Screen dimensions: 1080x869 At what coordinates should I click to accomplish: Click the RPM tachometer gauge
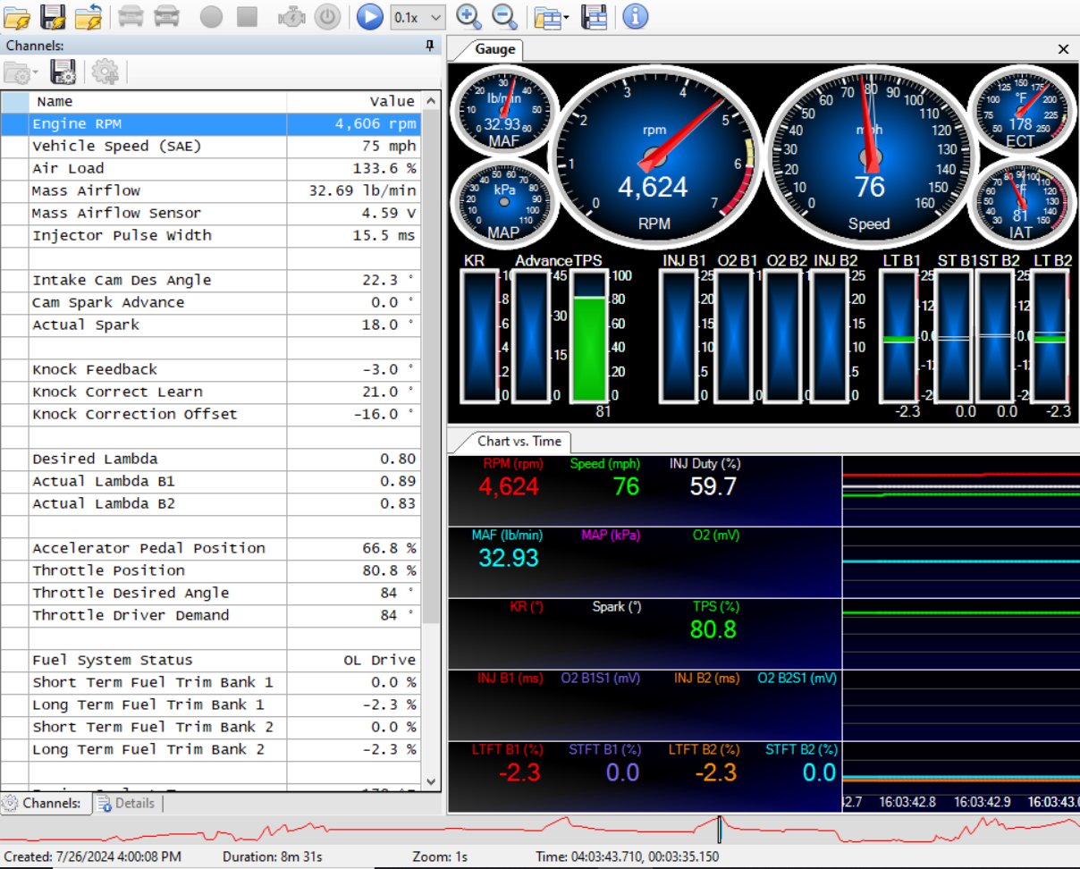pos(655,156)
